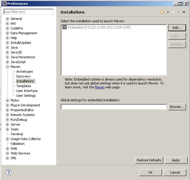Click the Add... installation button
Screen dimensions: 190x180
point(177,28)
